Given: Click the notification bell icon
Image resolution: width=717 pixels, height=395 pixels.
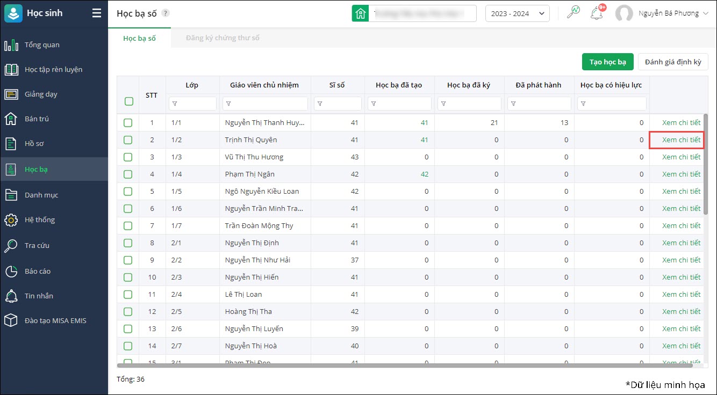Looking at the screenshot, I should click(x=597, y=13).
